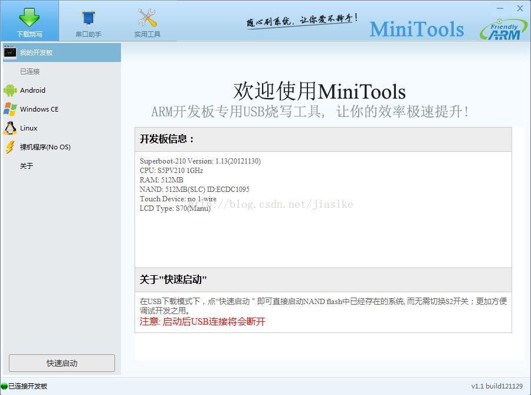The width and height of the screenshot is (531, 395).
Task: Close the MiniTools window
Action: [520, 8]
